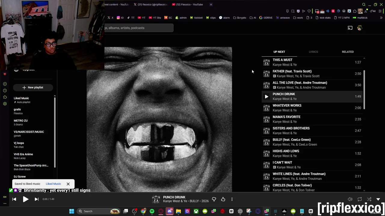Show more bookmarks chevron
Screen dimensions: 385x216
click(381, 18)
